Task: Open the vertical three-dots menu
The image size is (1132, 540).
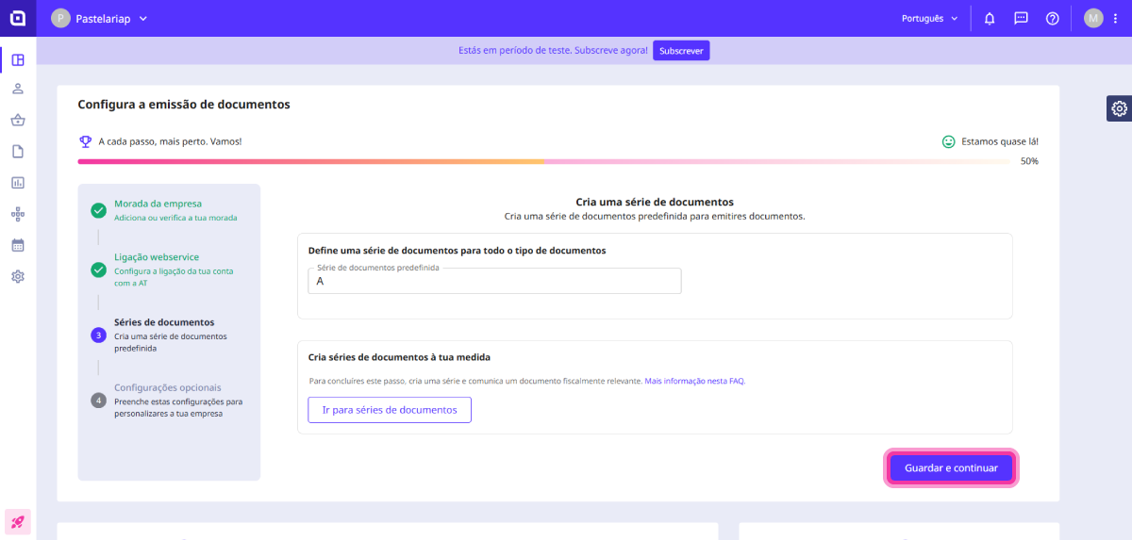Action: click(1115, 18)
